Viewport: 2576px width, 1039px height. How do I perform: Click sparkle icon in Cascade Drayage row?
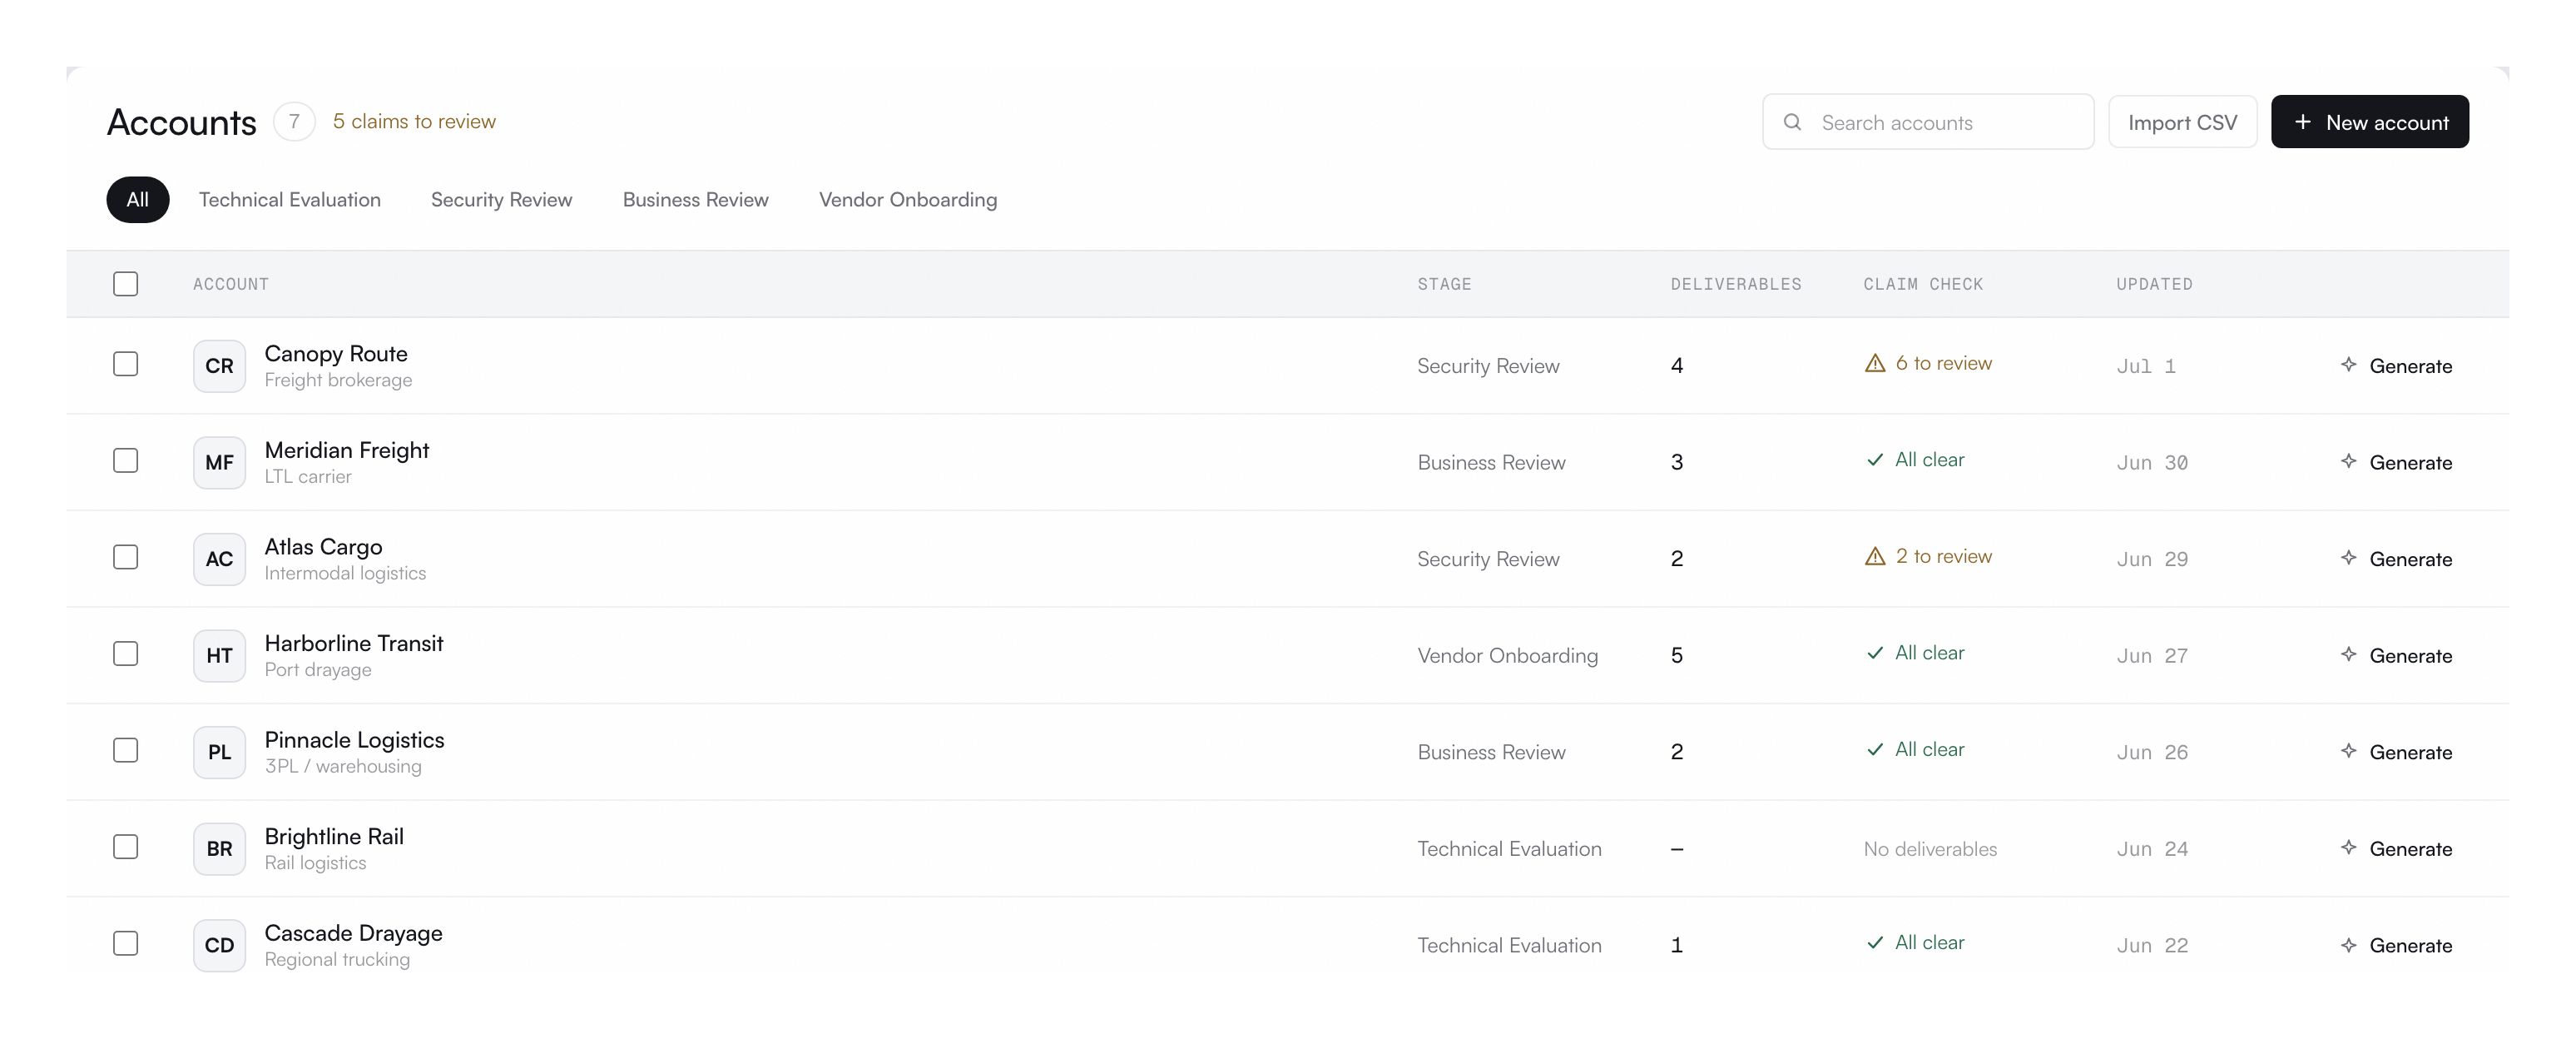pyautogui.click(x=2348, y=944)
